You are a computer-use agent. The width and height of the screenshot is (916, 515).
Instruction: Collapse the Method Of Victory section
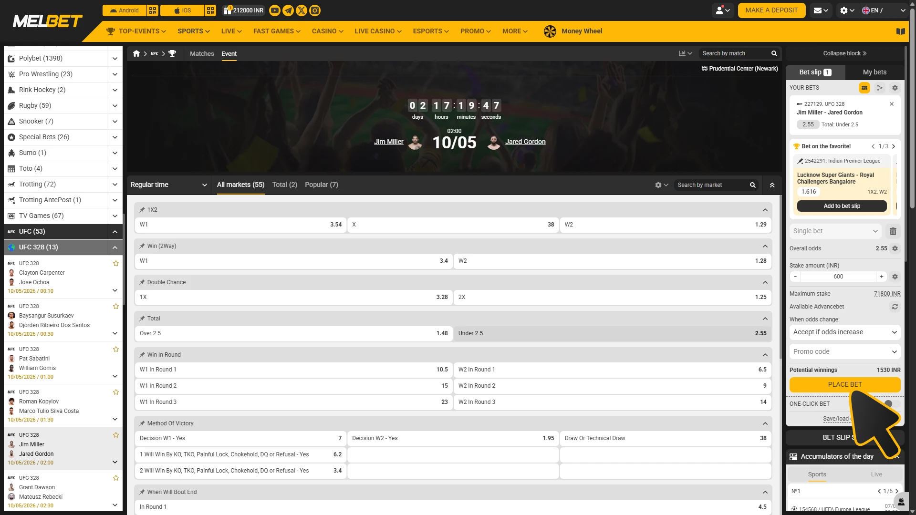click(765, 423)
